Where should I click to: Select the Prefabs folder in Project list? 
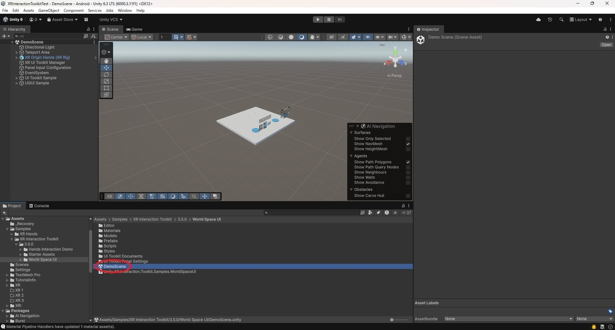click(x=111, y=241)
